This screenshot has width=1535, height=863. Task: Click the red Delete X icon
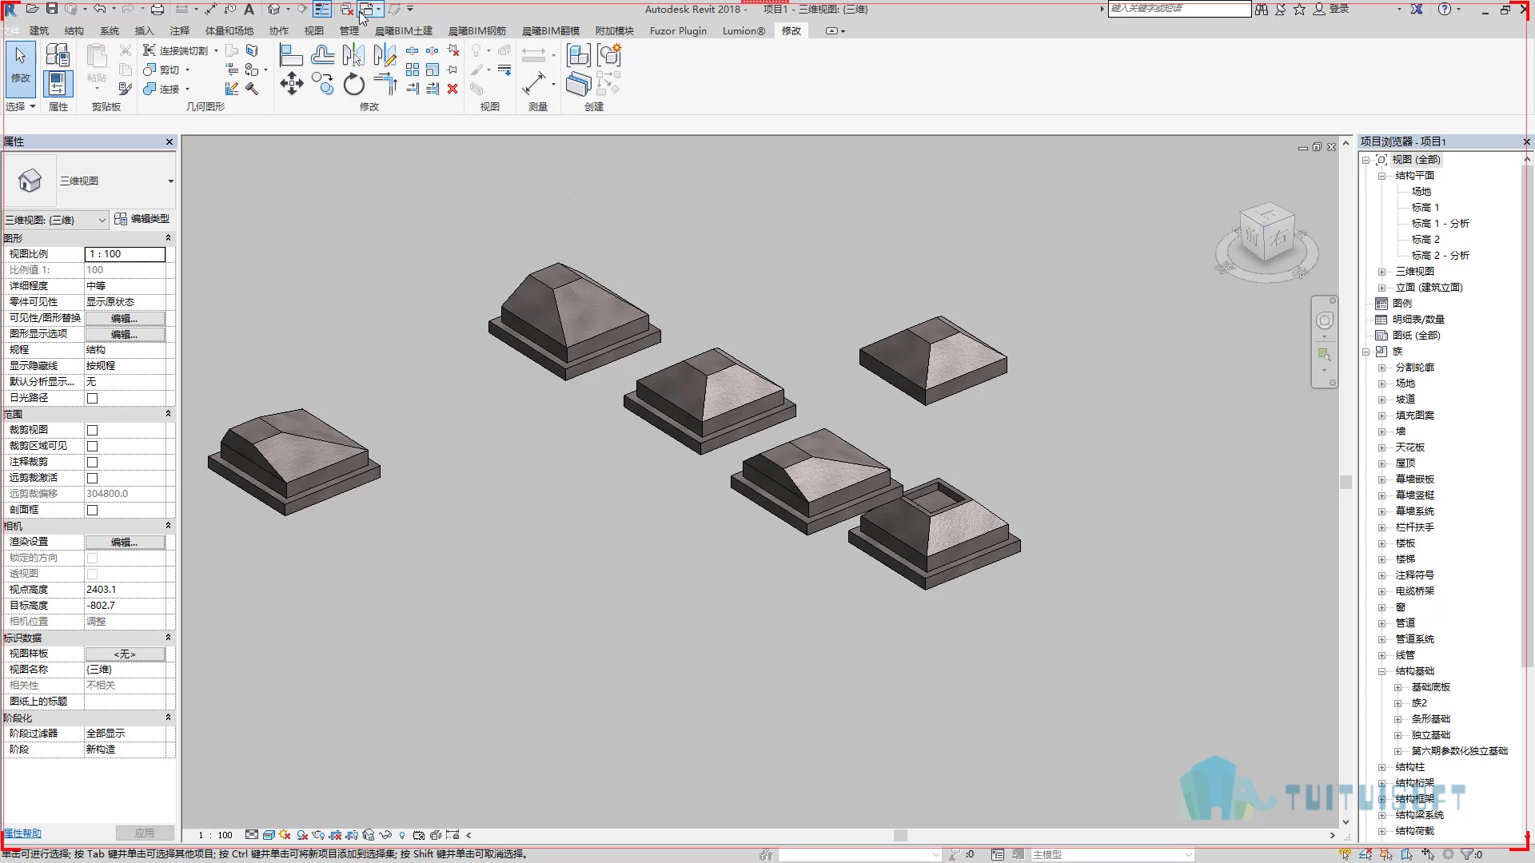[x=453, y=89]
